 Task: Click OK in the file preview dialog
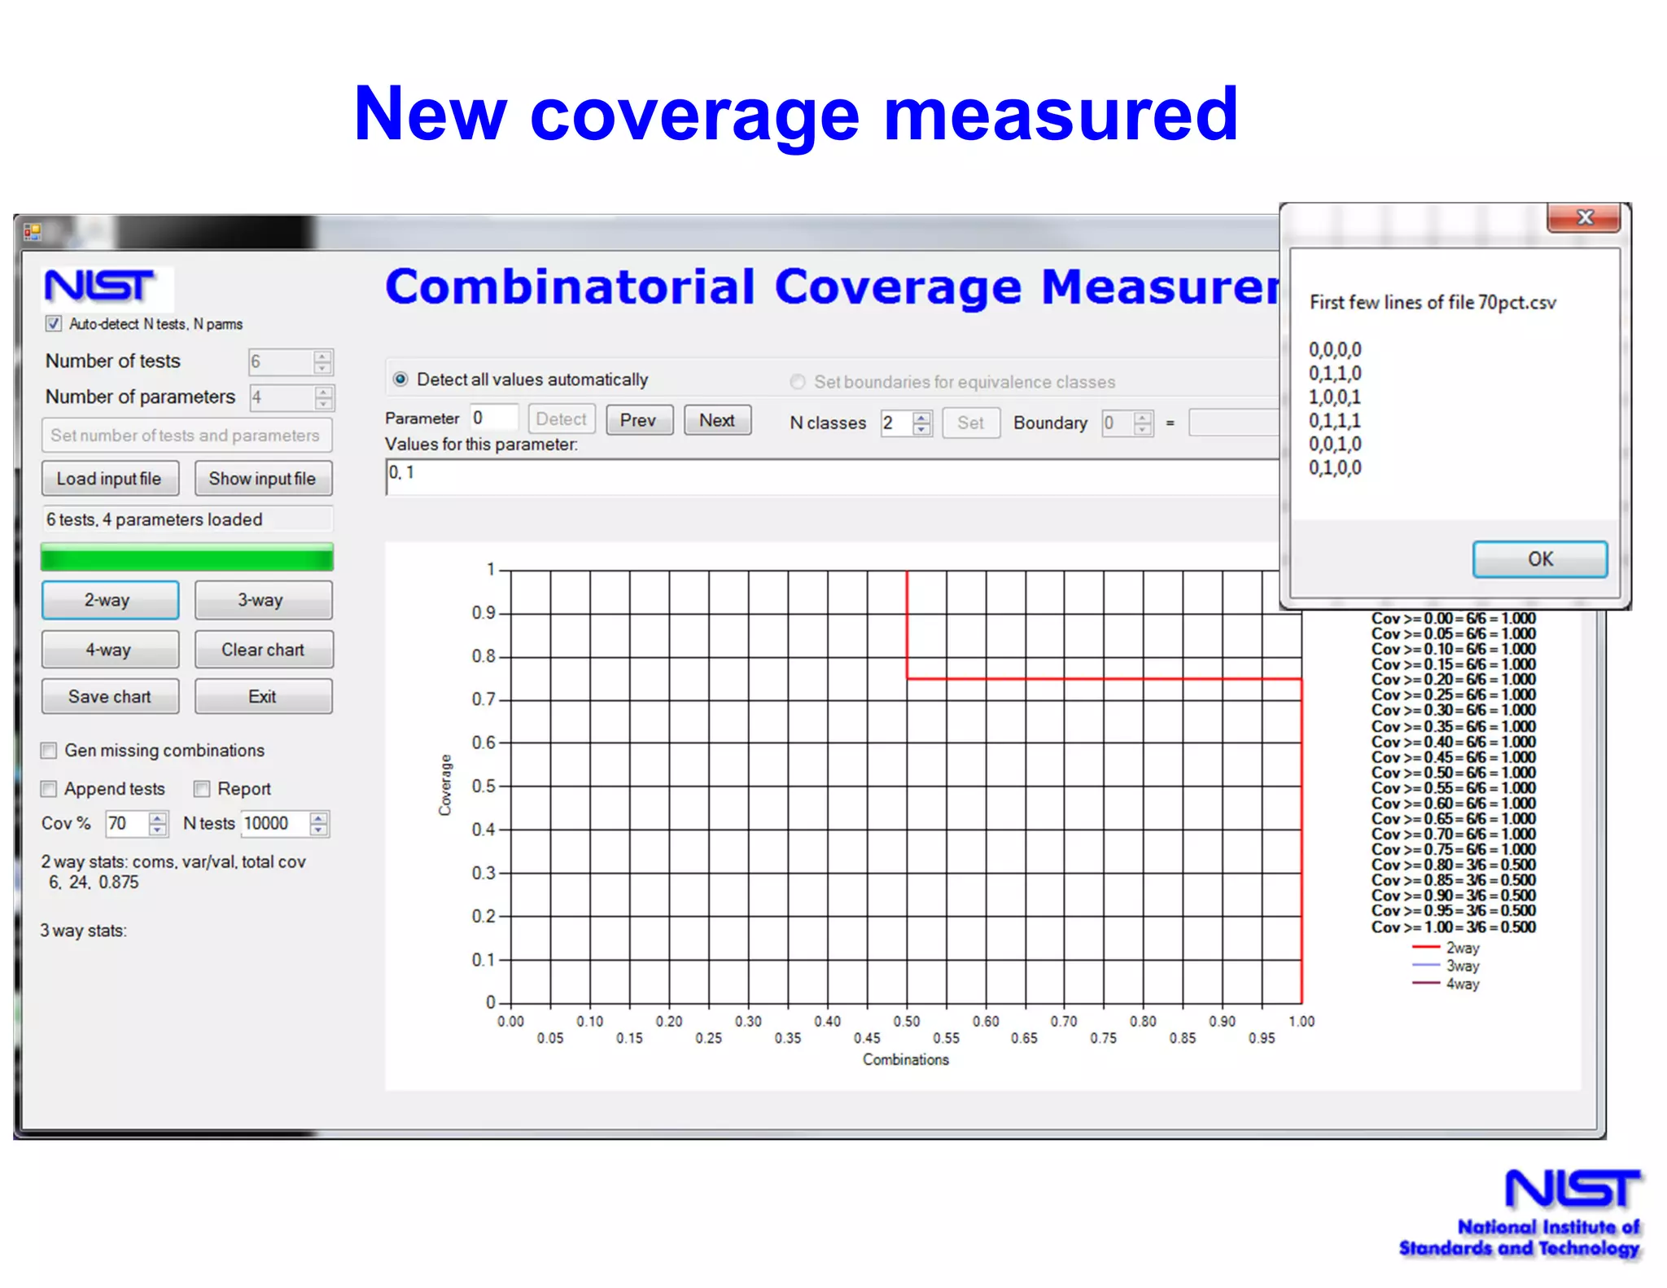pos(1540,559)
